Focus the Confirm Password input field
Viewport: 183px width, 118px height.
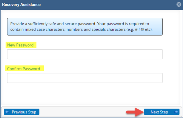click(85, 78)
